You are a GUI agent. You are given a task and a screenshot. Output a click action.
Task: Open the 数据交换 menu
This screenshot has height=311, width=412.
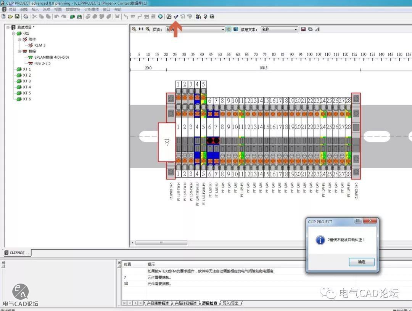(x=73, y=10)
